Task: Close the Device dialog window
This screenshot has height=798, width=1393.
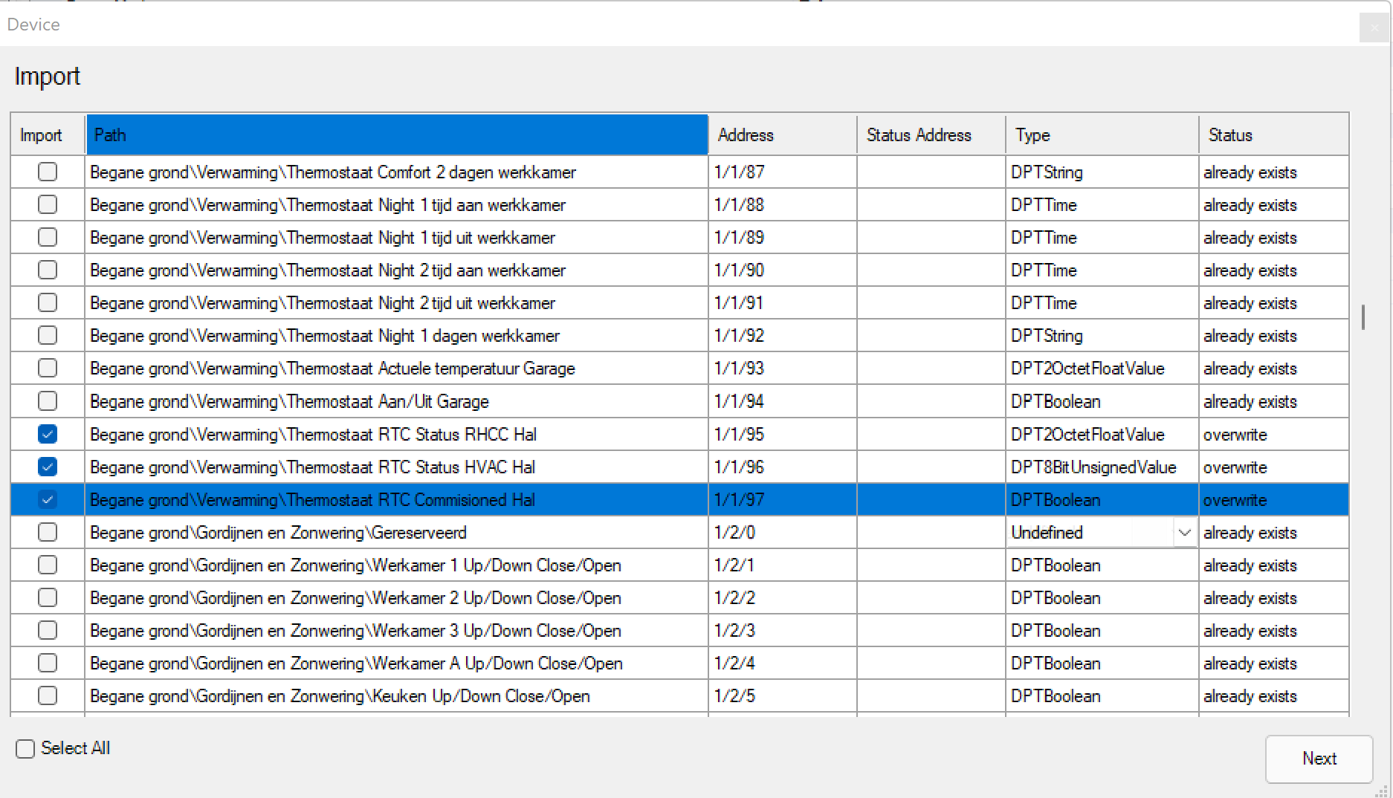Action: point(1374,28)
